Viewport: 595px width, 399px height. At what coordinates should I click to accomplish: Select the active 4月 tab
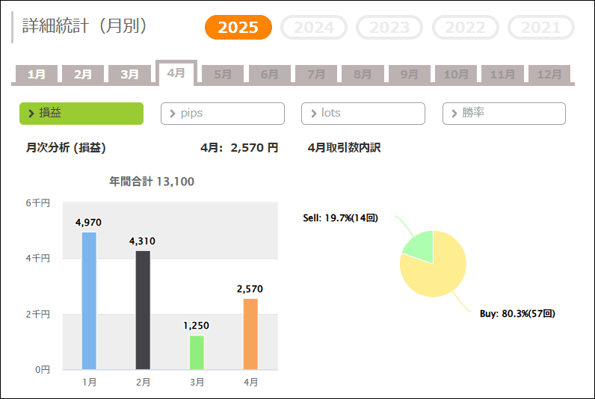click(176, 72)
